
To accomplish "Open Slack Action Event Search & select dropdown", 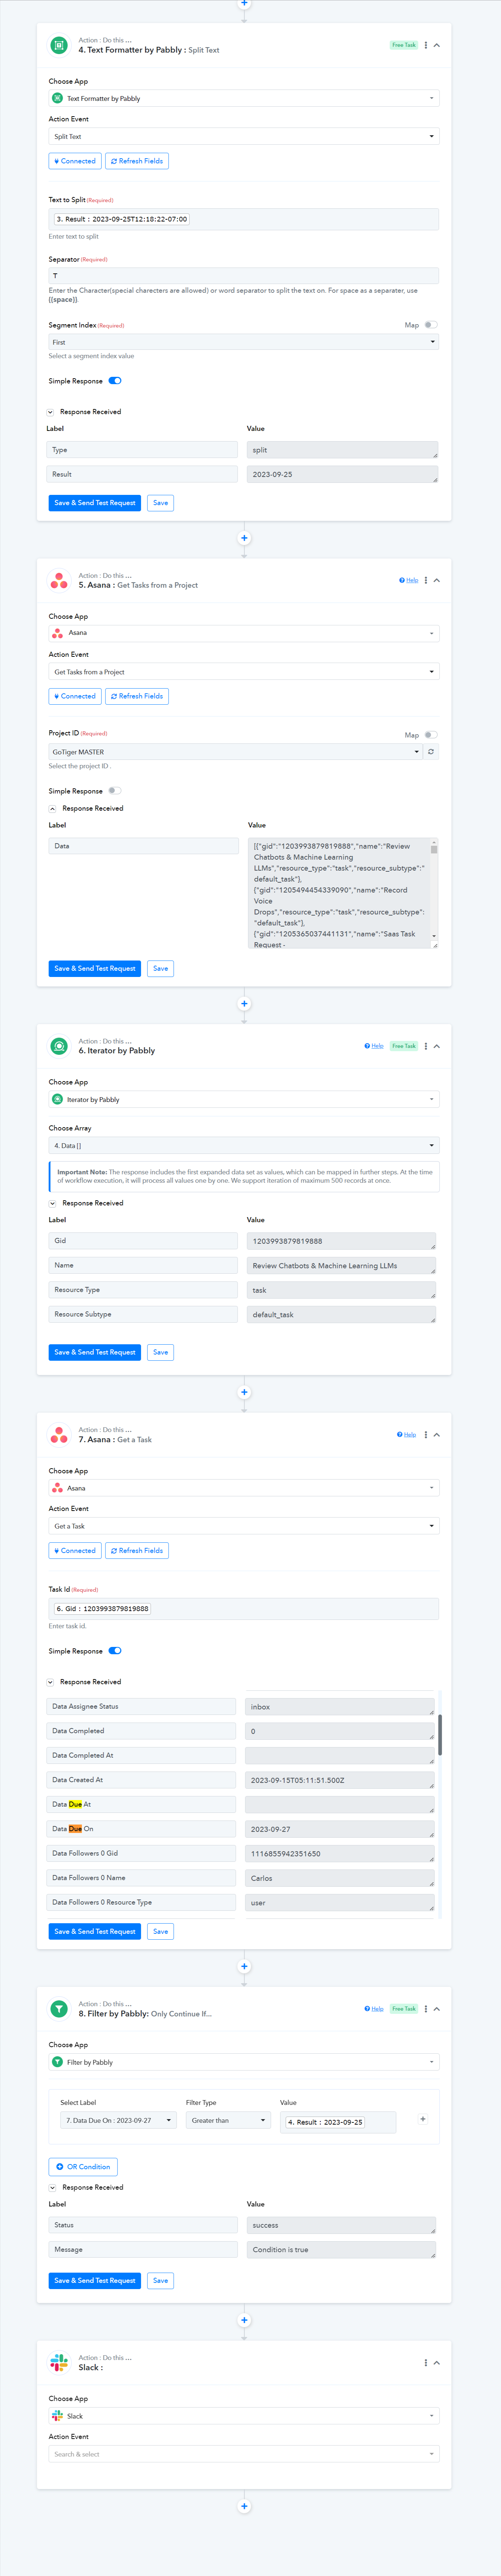I will pyautogui.click(x=244, y=2454).
